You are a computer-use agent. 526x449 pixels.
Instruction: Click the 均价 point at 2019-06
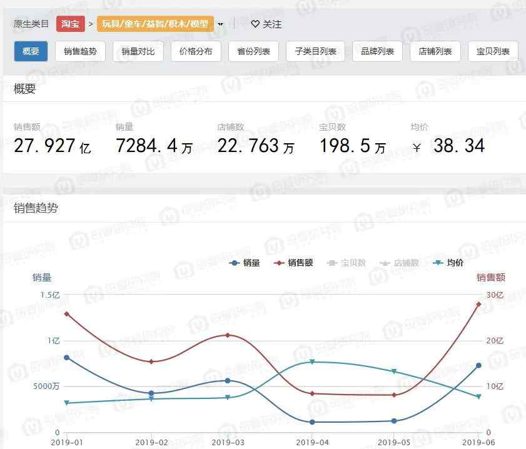pos(478,396)
